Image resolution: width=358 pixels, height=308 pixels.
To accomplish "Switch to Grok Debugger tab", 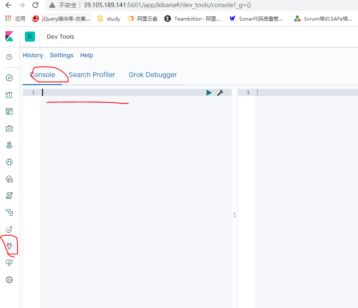I will [153, 74].
